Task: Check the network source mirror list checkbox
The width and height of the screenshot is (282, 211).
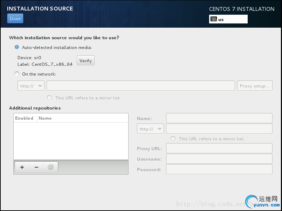Action: (x=49, y=98)
